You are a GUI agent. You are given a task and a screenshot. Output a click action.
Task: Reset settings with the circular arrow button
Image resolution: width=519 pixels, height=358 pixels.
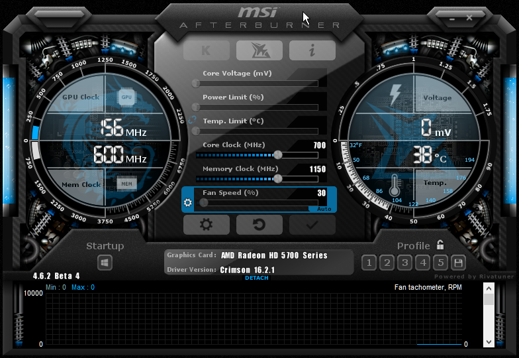pos(259,225)
